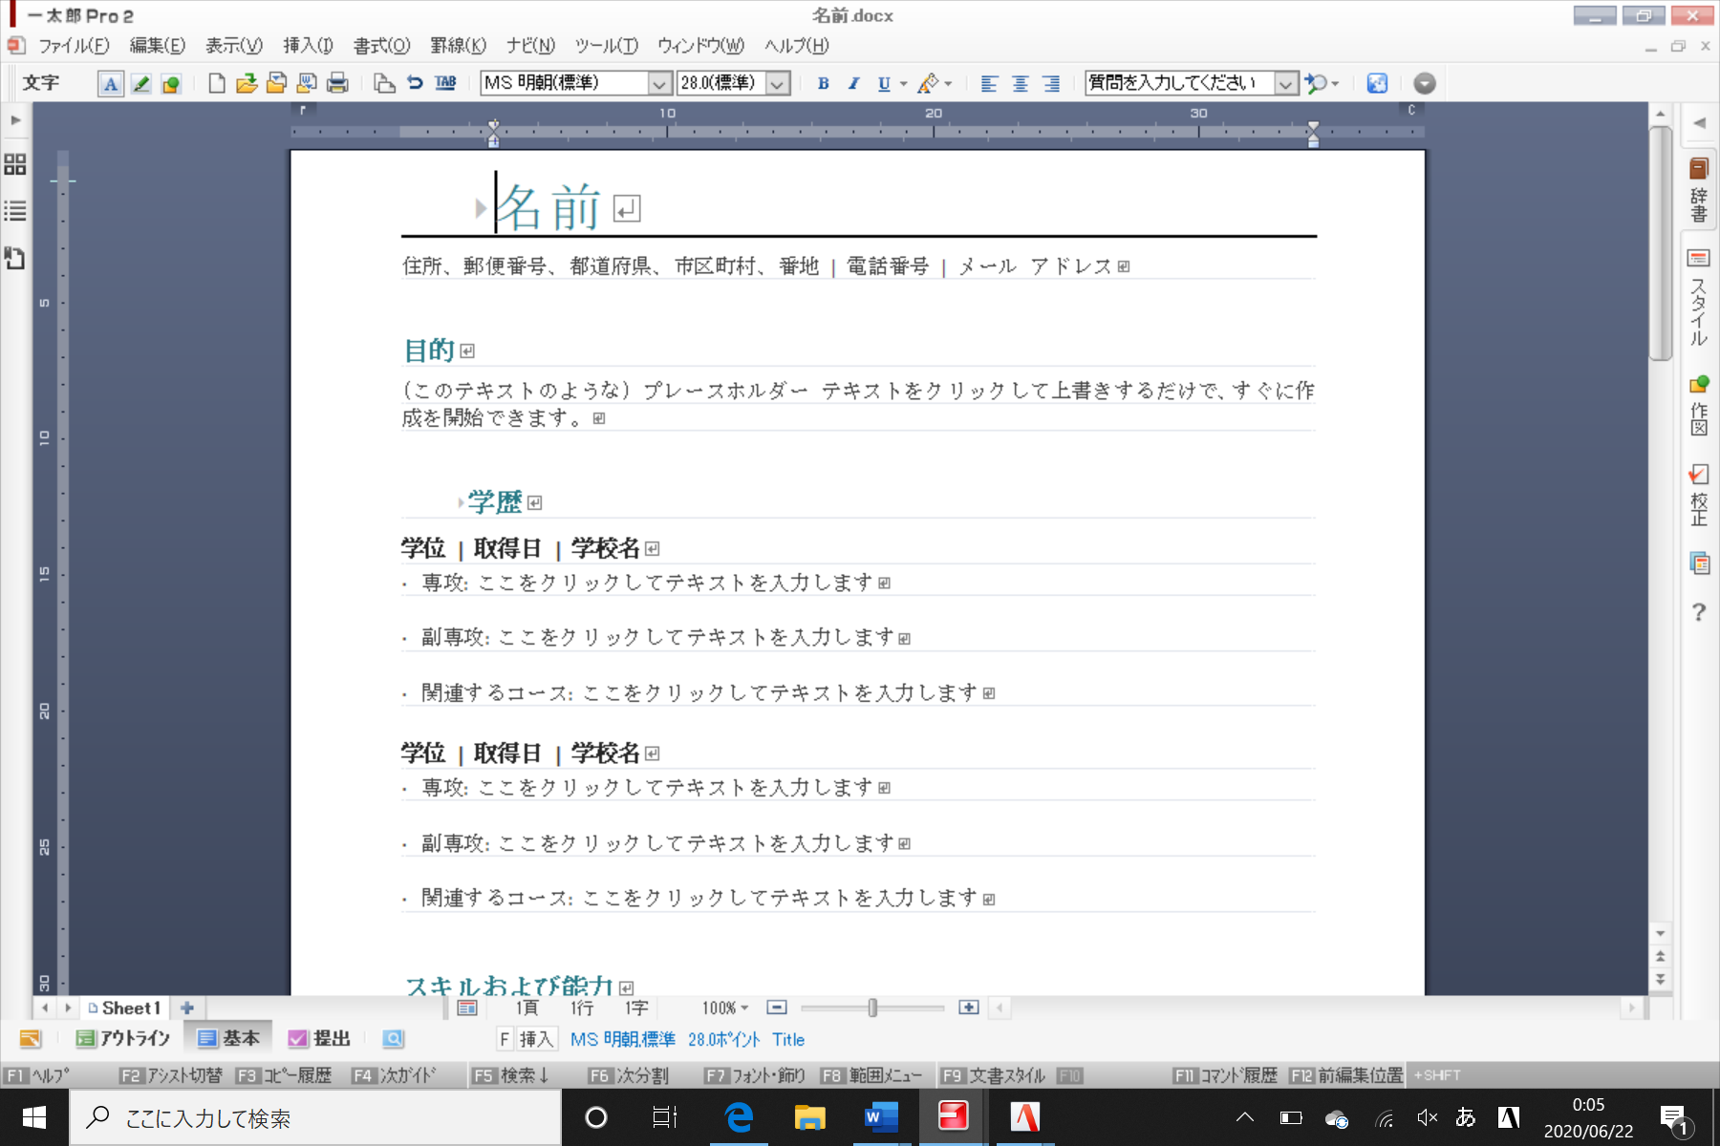Select the Sheet1 tab
Screen dimensions: 1720x1146
point(125,1008)
